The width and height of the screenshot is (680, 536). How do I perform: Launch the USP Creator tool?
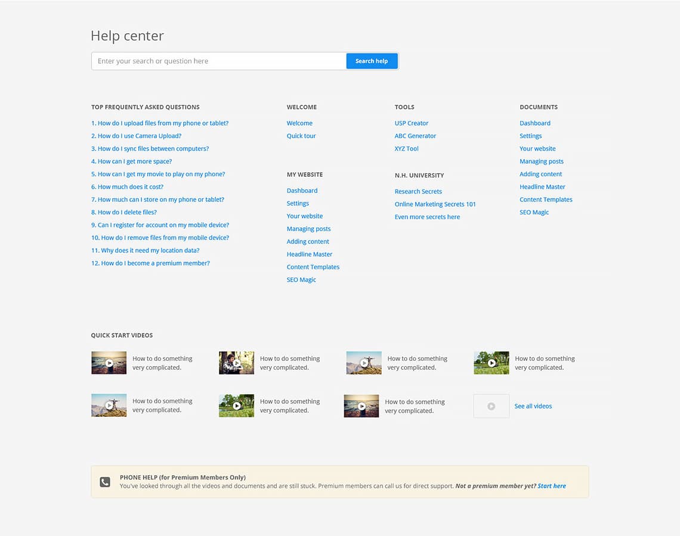pyautogui.click(x=411, y=123)
